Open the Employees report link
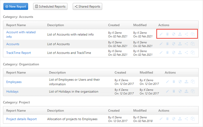Screen dimensions: 203x127 pos(14,82)
